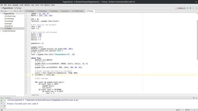The height and width of the screenshot is (111, 198).
Task: Click the 40:27 cursor position indicator
Action: tap(178, 110)
